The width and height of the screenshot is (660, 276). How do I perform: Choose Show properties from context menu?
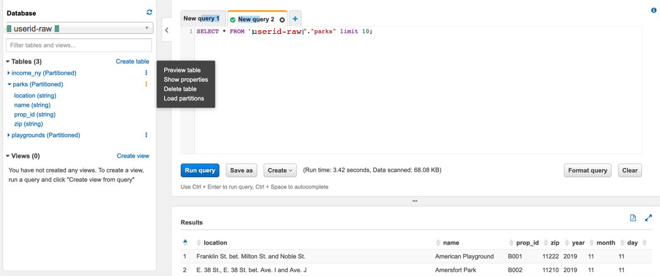click(x=185, y=79)
